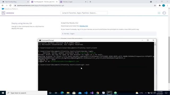The width and height of the screenshot is (170, 95).
Task: Switch to Heroku Login tab
Action: tap(73, 2)
